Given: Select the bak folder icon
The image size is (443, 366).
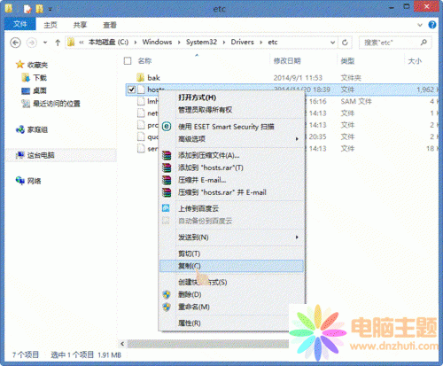Looking at the screenshot, I should [x=141, y=78].
